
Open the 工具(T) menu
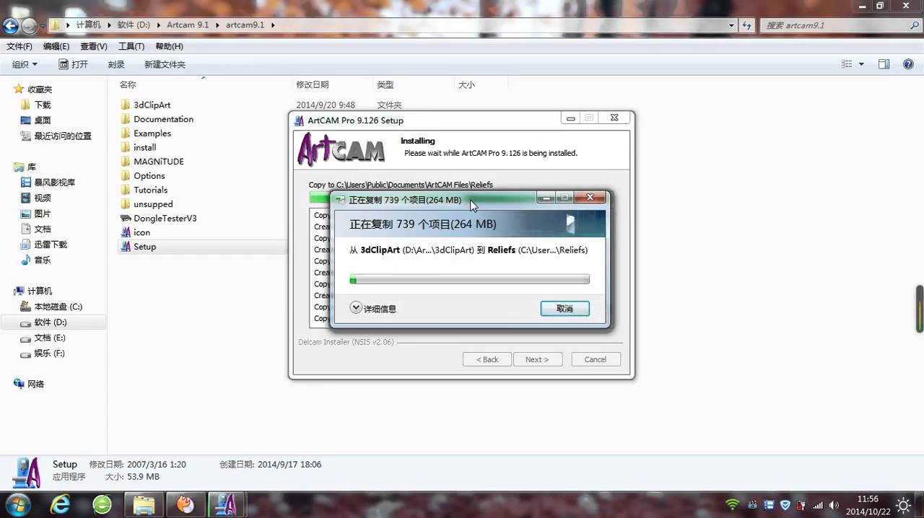point(131,46)
